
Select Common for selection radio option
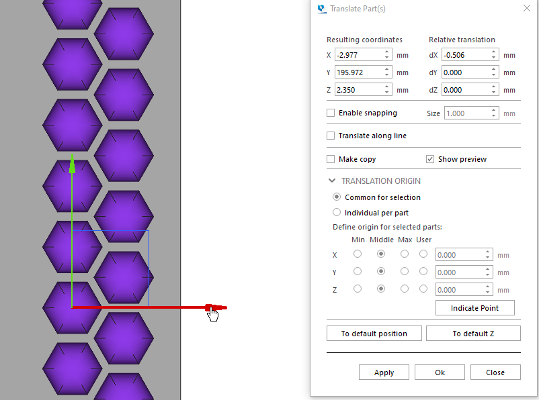point(337,197)
